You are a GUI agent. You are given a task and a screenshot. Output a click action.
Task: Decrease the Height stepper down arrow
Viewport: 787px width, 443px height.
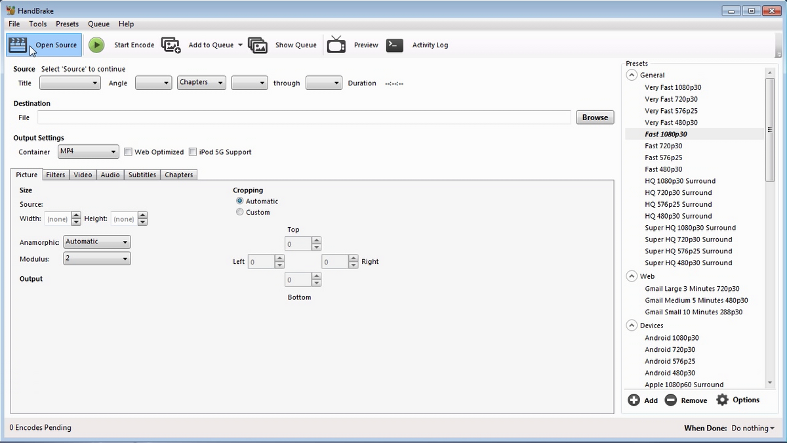[143, 222]
